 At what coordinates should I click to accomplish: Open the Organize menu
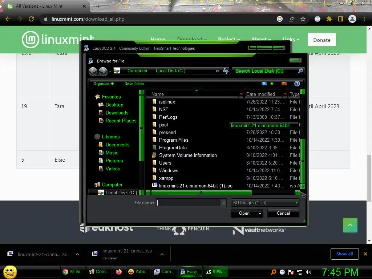[x=104, y=84]
